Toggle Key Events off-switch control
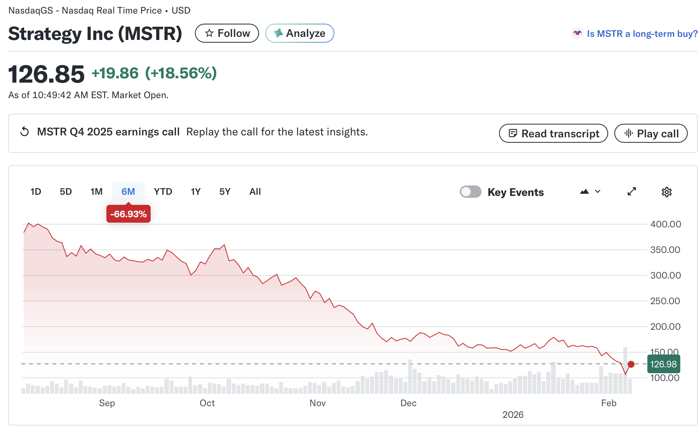This screenshot has width=699, height=431. (x=471, y=192)
